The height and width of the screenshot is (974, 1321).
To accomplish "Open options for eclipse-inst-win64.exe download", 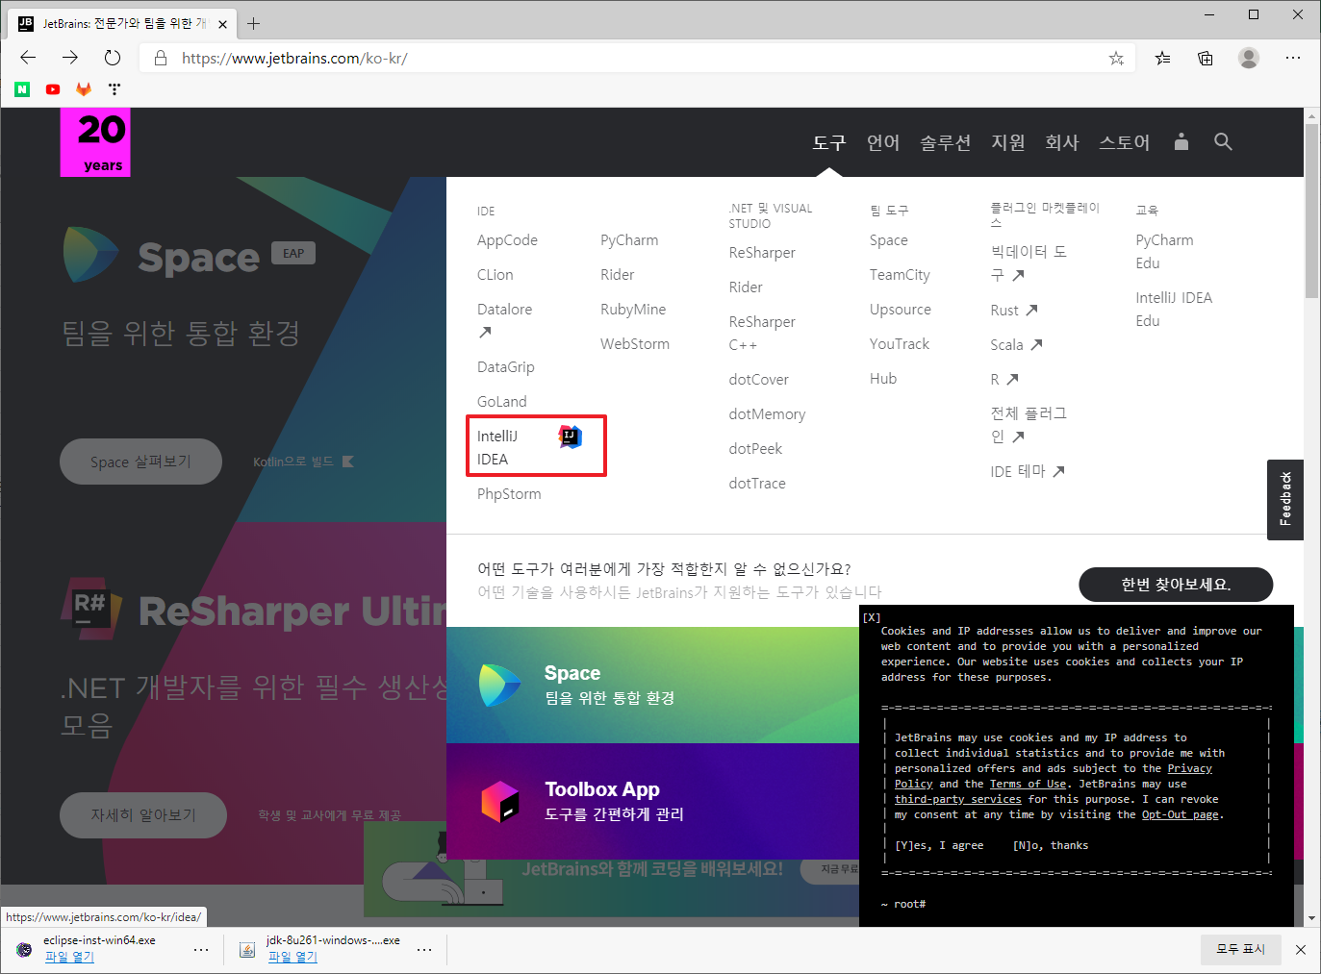I will click(x=201, y=949).
